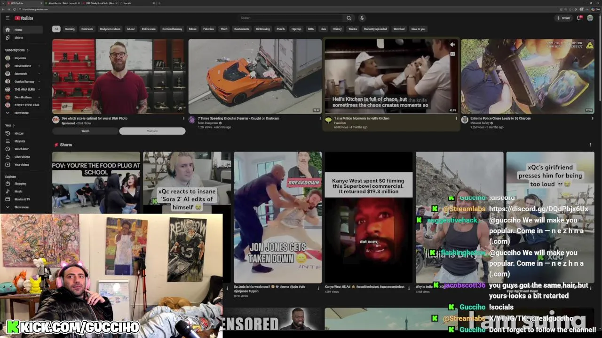602x338 pixels.
Task: Select the Bodycam videos chip
Action: coord(110,29)
